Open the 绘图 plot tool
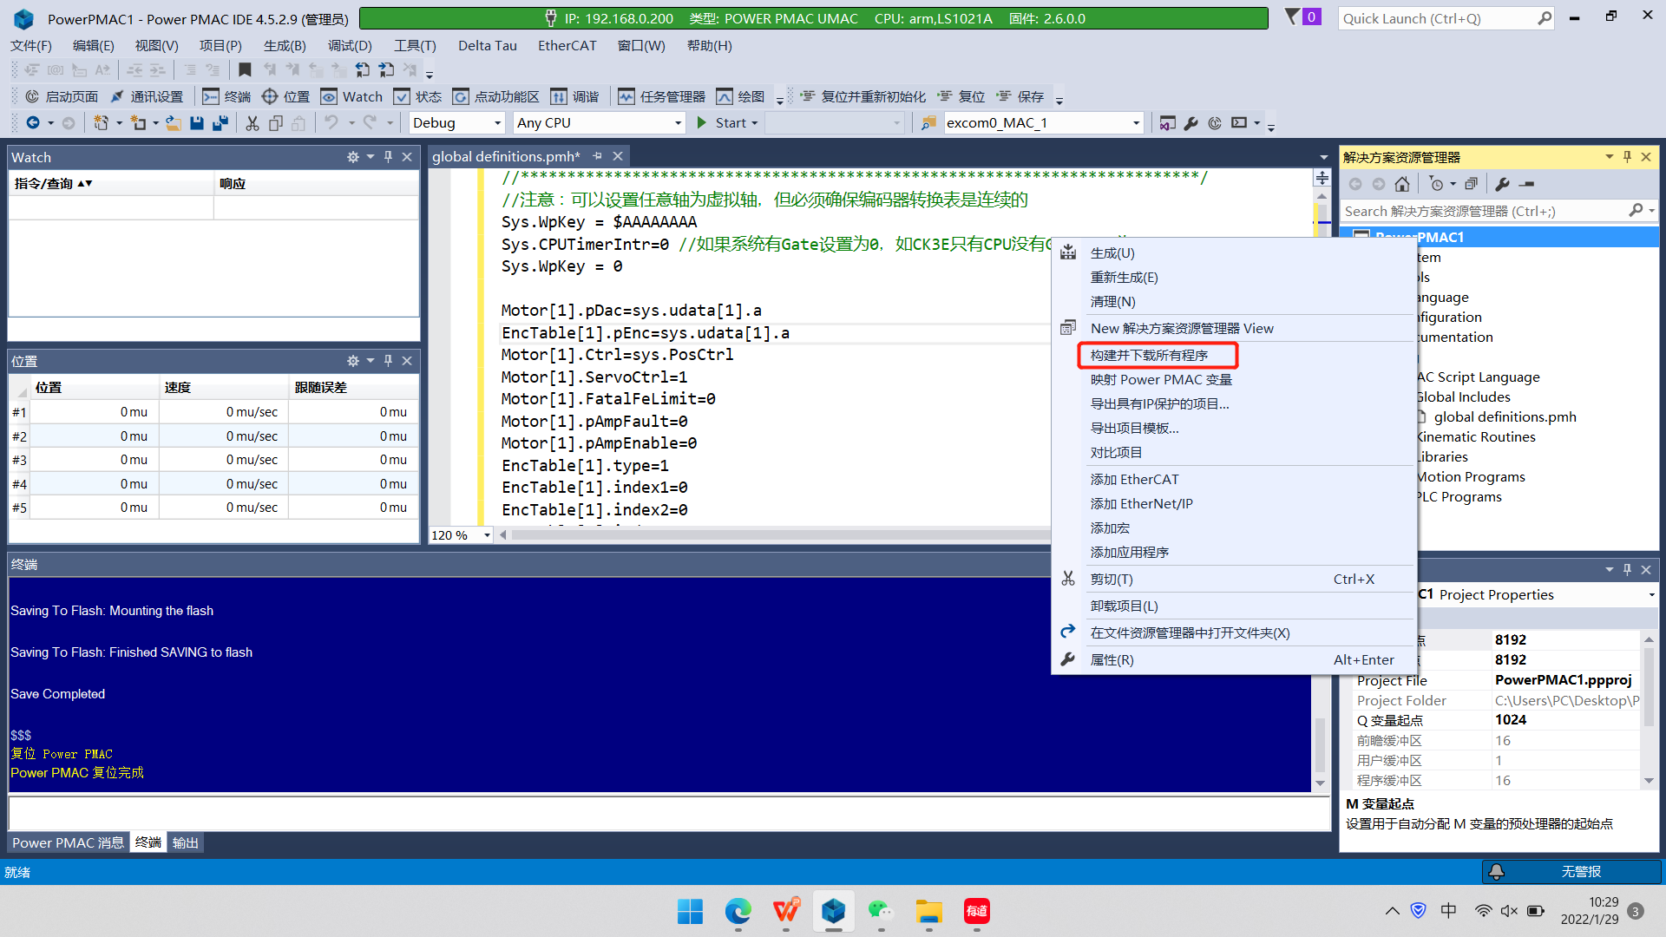1666x937 pixels. [x=740, y=96]
